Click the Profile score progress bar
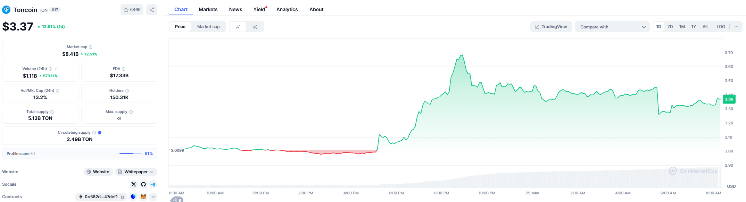The image size is (746, 202). point(131,153)
